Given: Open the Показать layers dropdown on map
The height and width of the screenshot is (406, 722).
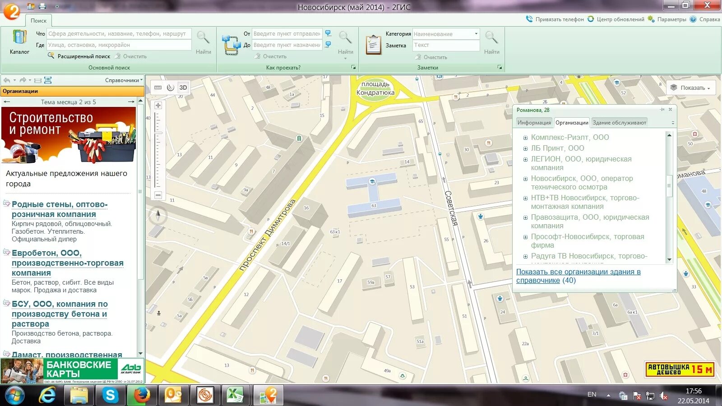Looking at the screenshot, I should (x=690, y=88).
